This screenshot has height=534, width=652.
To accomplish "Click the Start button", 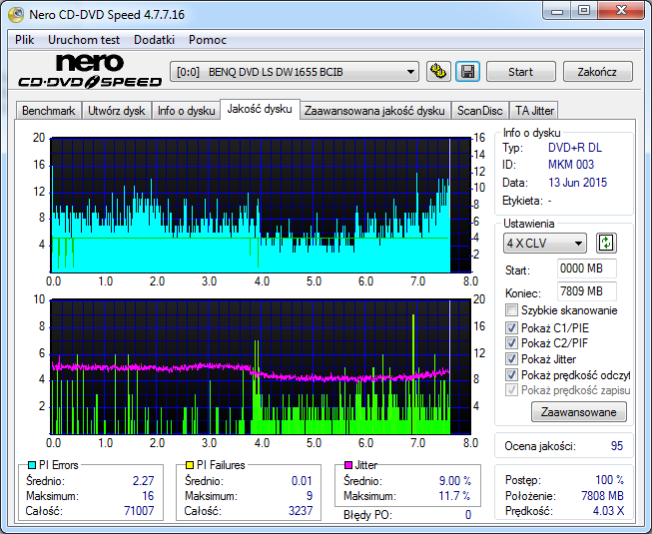I will (x=520, y=72).
